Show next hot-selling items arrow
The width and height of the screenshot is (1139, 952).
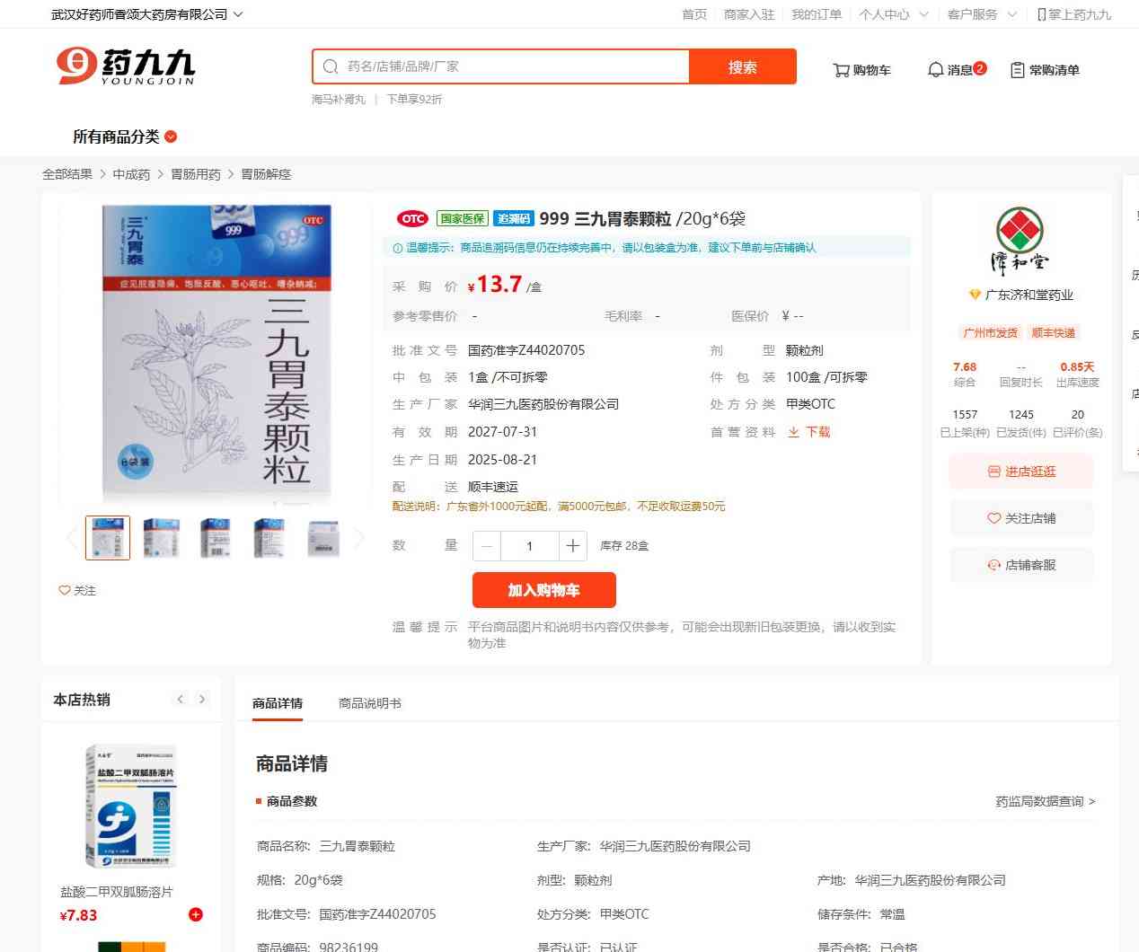pyautogui.click(x=202, y=699)
